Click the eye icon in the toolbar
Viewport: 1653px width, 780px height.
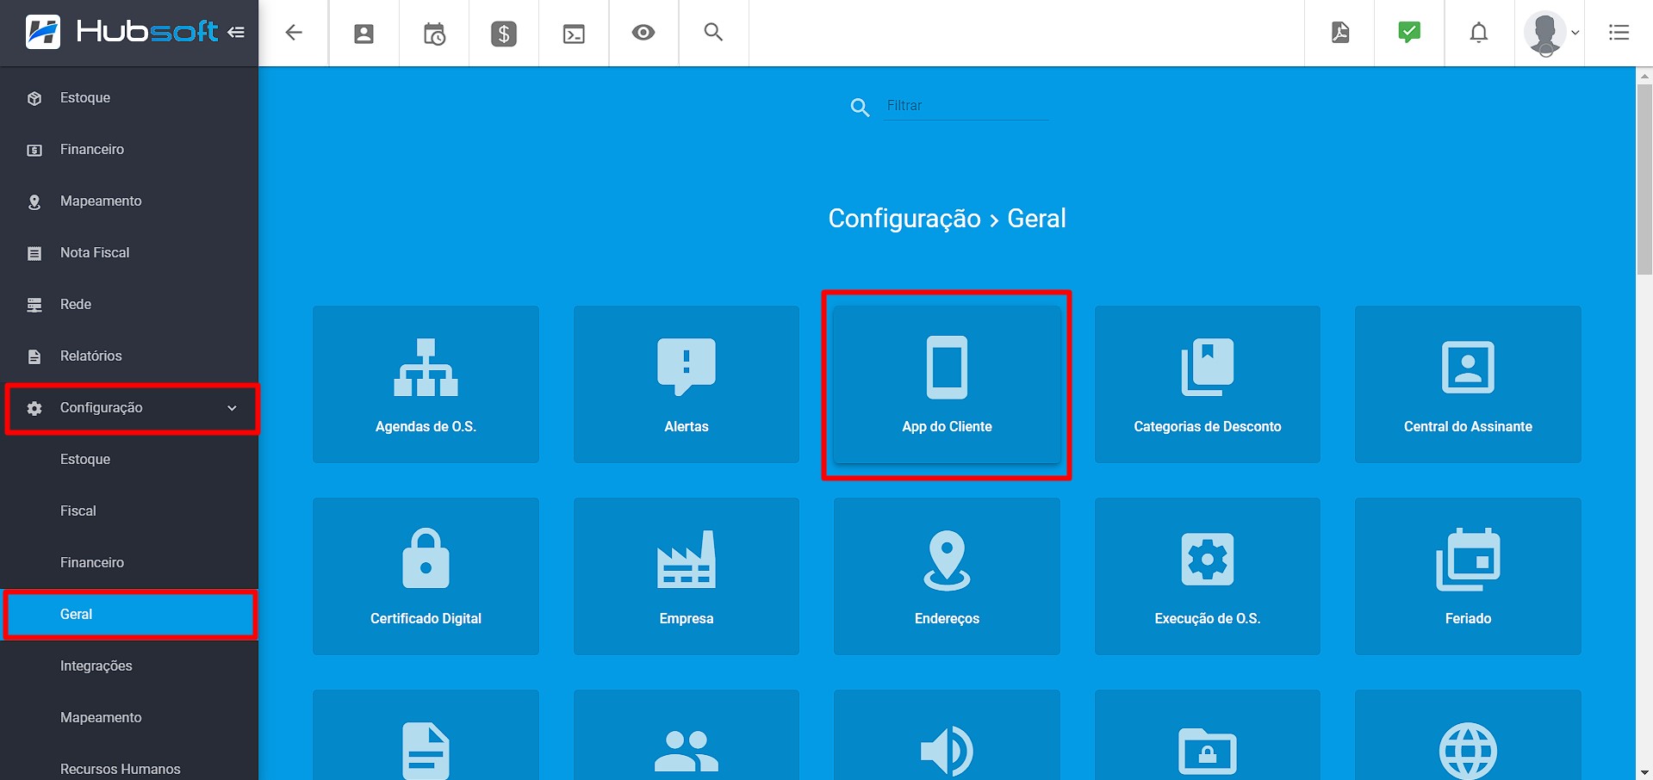(643, 33)
